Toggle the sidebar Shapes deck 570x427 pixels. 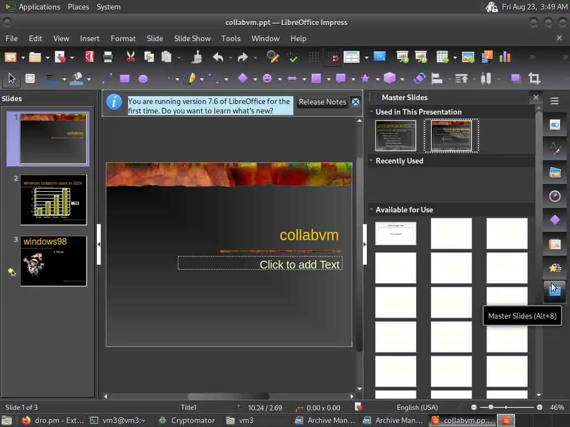click(x=555, y=220)
